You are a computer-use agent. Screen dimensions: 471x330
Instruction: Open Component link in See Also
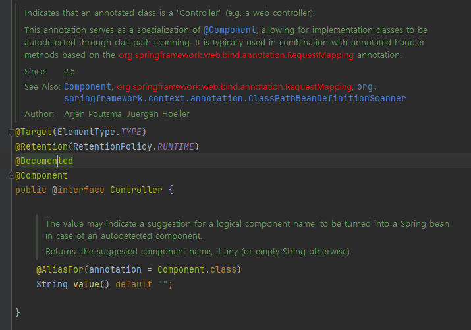coord(88,87)
